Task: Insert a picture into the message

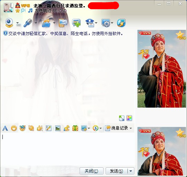Action: click(58, 128)
